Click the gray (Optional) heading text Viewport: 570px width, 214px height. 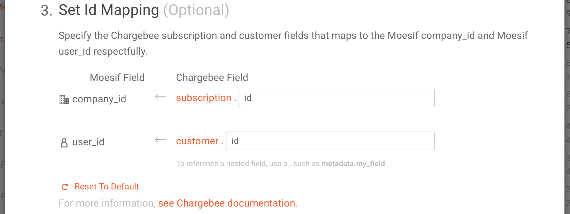coord(196,10)
